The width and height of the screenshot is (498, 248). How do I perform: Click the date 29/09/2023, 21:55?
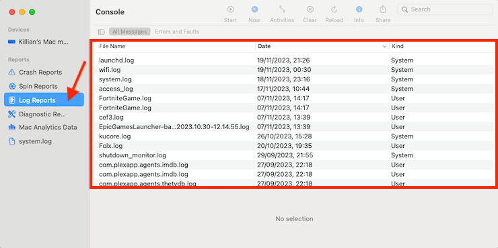[x=285, y=155]
